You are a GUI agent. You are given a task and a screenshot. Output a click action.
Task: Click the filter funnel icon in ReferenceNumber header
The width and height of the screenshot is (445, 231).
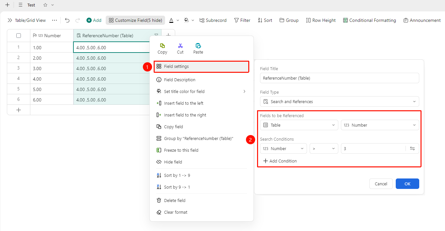point(156,36)
